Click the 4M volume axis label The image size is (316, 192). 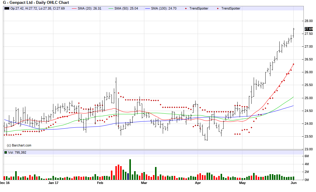pos(307,164)
